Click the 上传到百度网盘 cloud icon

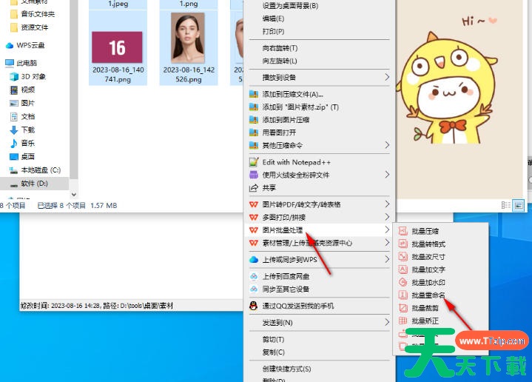pyautogui.click(x=254, y=276)
